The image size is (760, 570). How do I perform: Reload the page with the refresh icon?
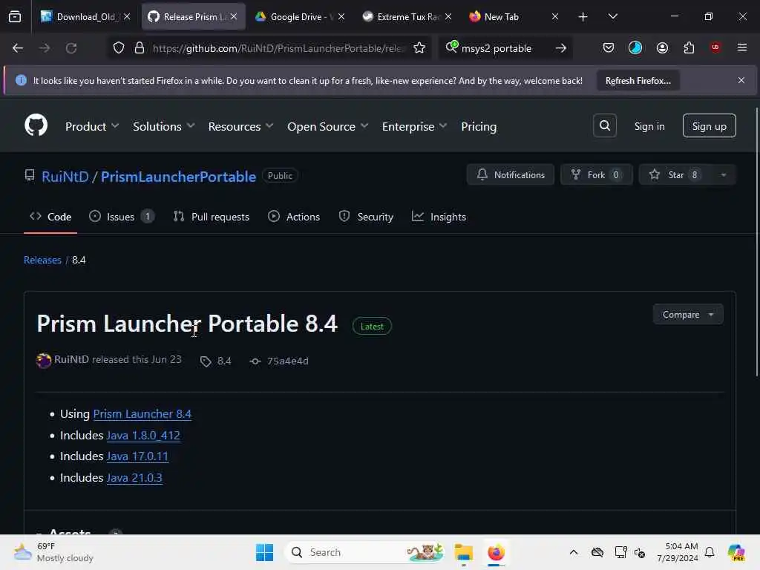coord(71,48)
